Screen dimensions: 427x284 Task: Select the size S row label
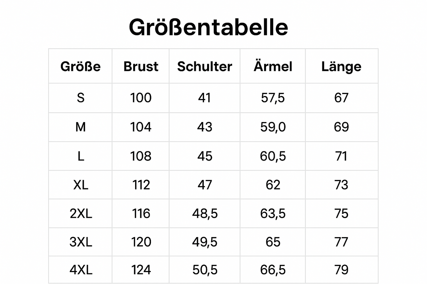point(81,98)
